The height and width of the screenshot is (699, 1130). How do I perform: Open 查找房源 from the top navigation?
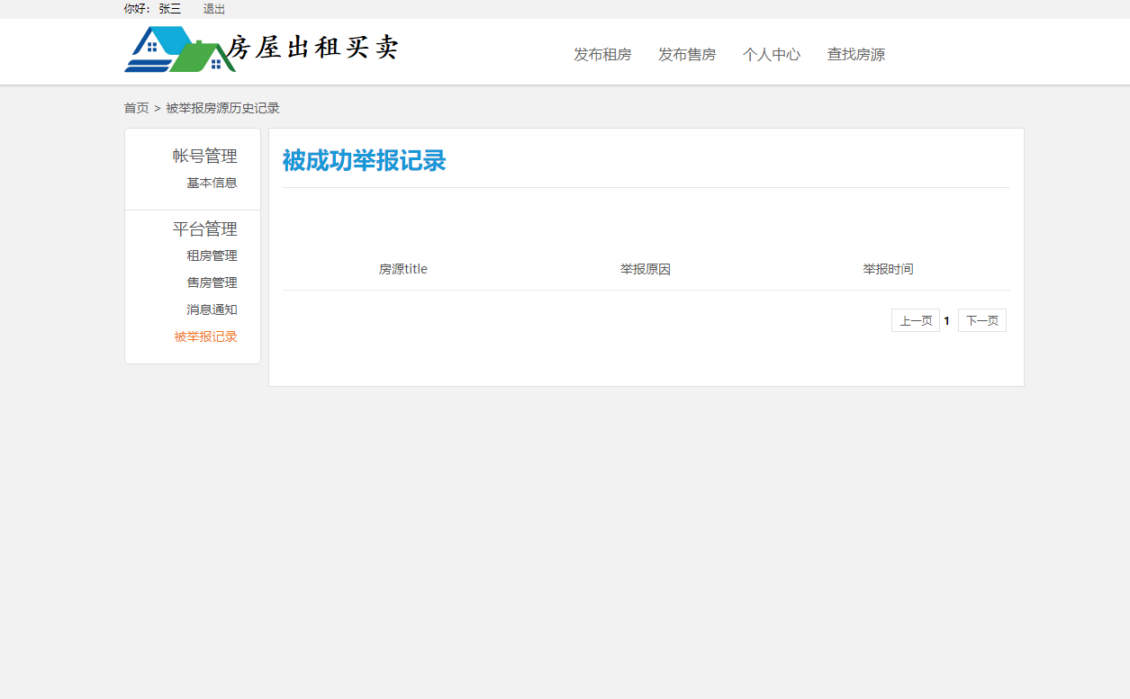(x=855, y=54)
